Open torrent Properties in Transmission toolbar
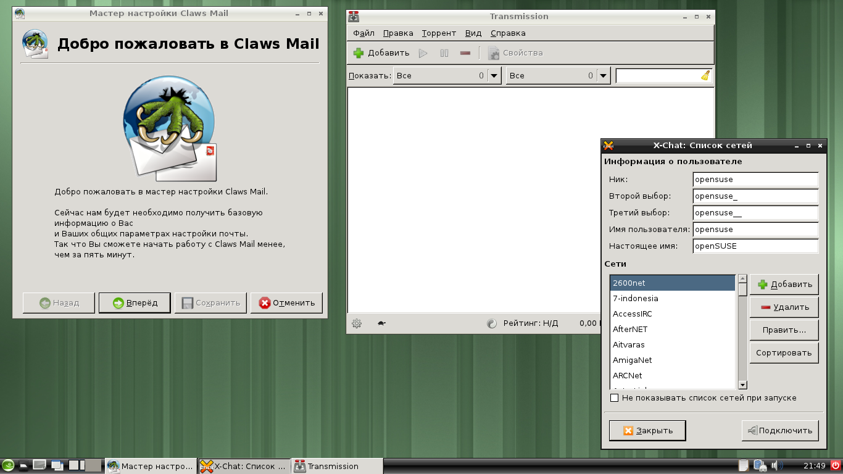 pos(515,53)
